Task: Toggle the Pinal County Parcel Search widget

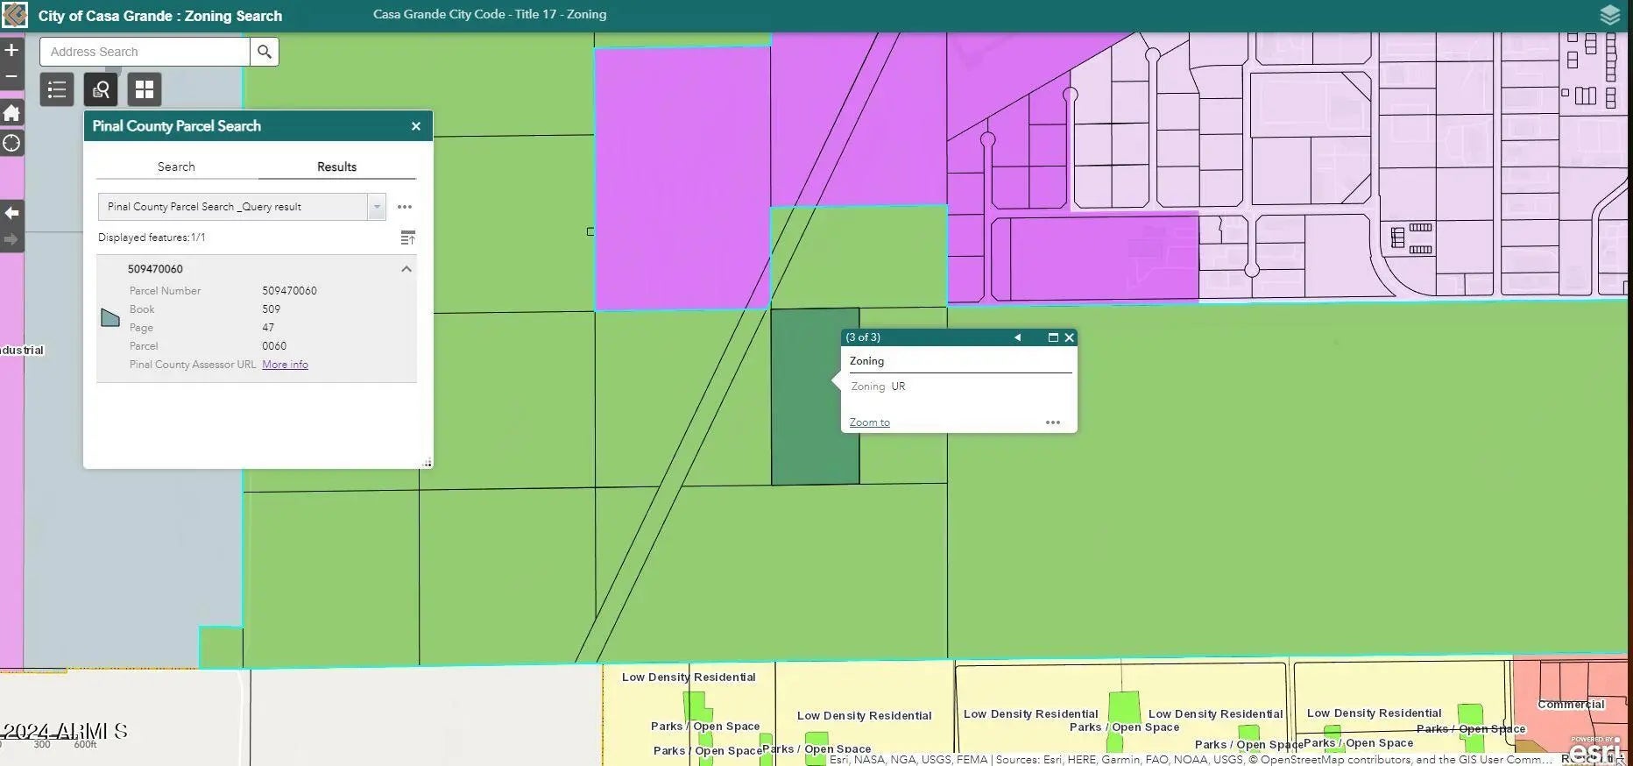Action: 101,89
